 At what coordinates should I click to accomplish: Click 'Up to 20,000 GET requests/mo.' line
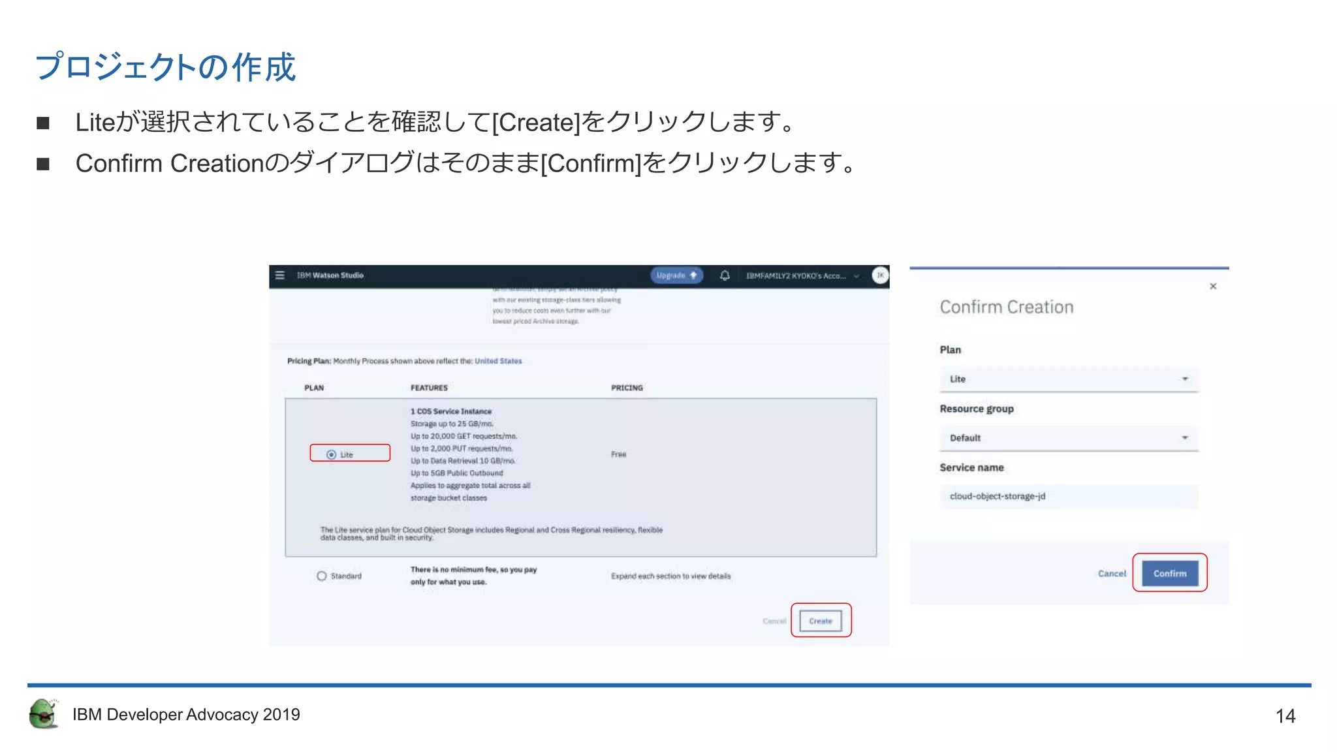coord(464,436)
